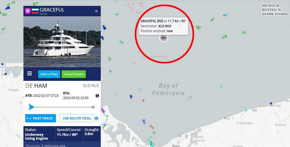Click the Add to Fleet button
Screen dimensions: 290x147
[x=49, y=74]
